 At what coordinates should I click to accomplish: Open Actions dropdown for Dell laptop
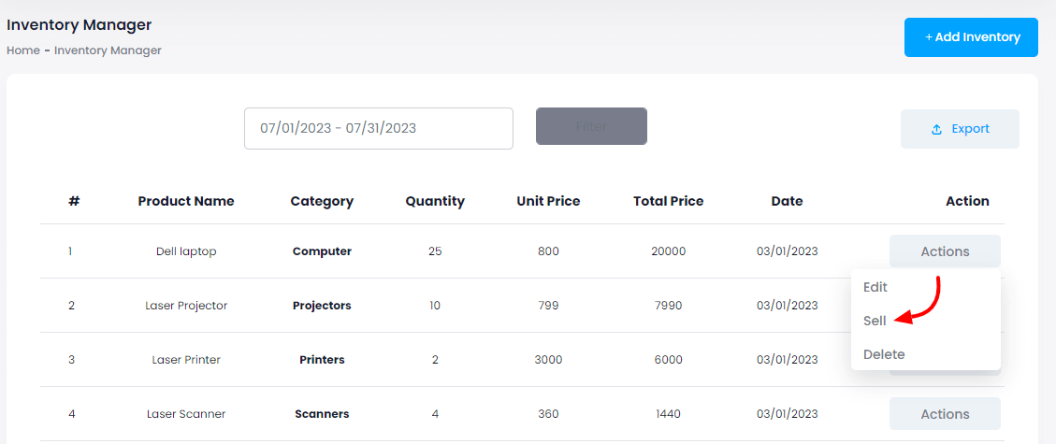pyautogui.click(x=945, y=251)
